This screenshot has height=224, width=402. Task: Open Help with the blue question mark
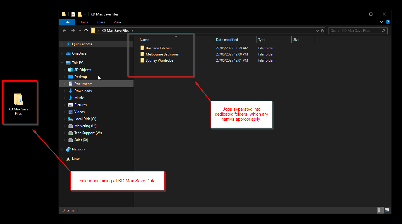[x=388, y=22]
